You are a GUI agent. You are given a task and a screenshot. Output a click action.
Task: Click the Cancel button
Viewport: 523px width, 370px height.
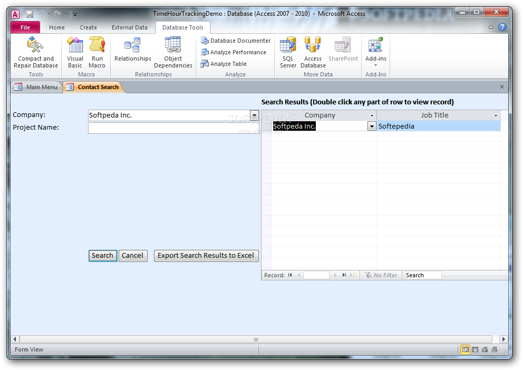[x=133, y=256]
